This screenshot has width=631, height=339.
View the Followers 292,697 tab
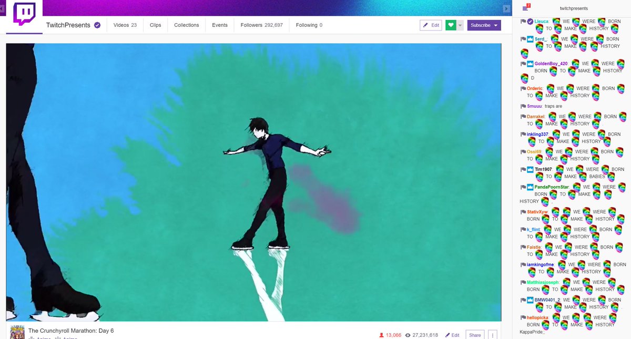(261, 25)
